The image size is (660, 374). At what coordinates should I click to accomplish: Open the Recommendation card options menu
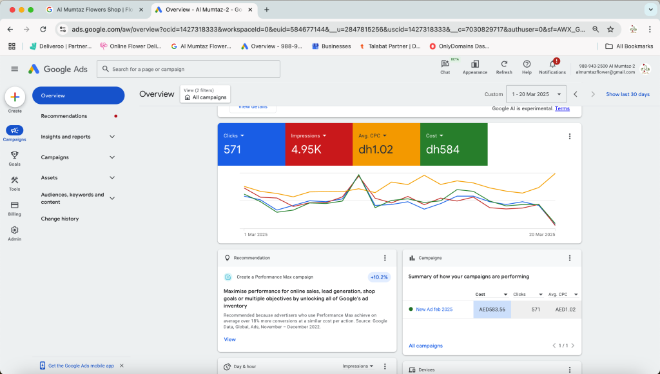pyautogui.click(x=385, y=258)
